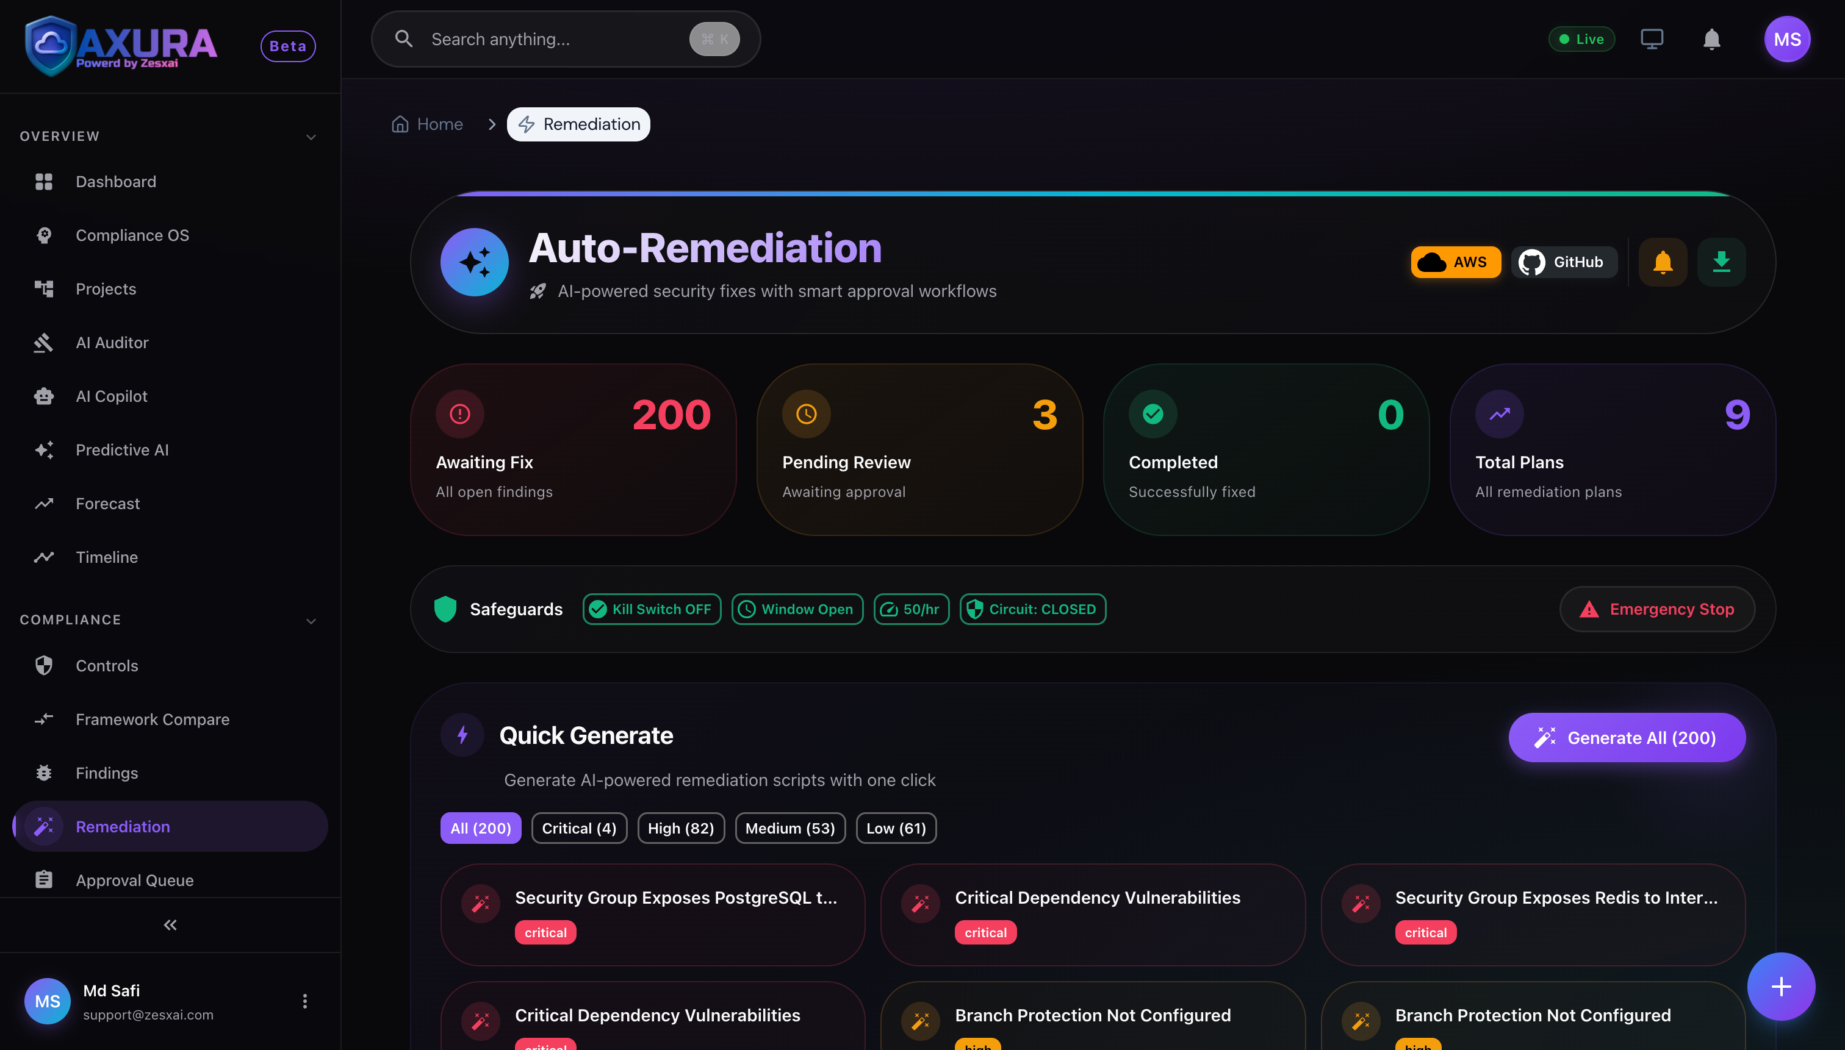Click the download icon next to GitHub badge
The height and width of the screenshot is (1050, 1845).
[1721, 262]
